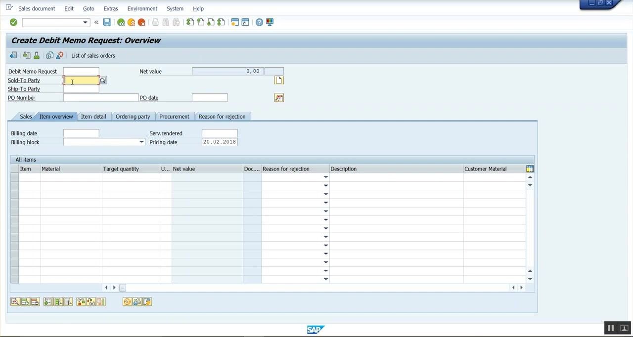Open the command field dropdown

click(85, 22)
